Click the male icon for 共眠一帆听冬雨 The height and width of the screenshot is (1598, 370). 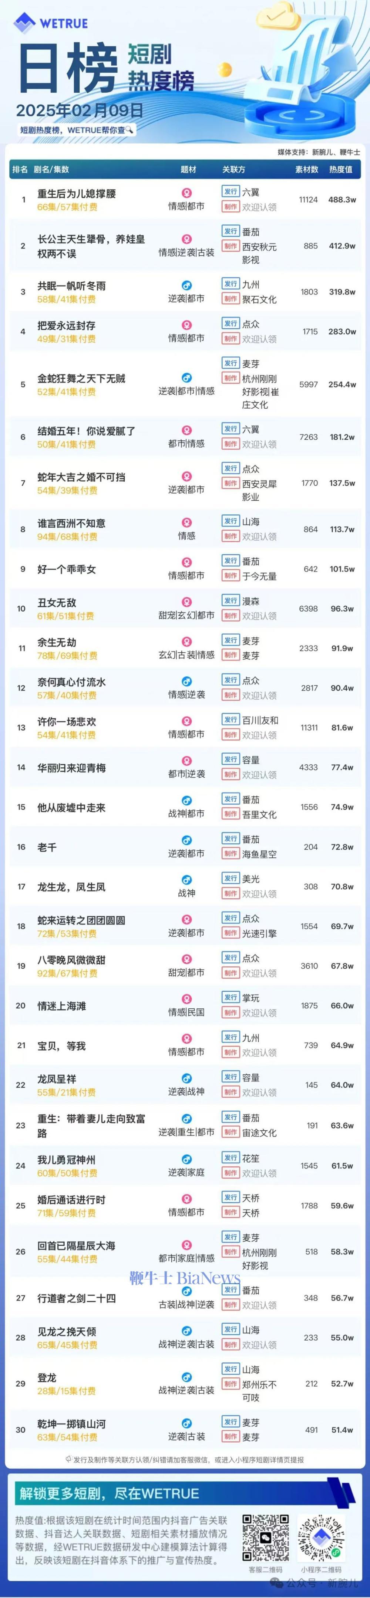[x=186, y=285]
